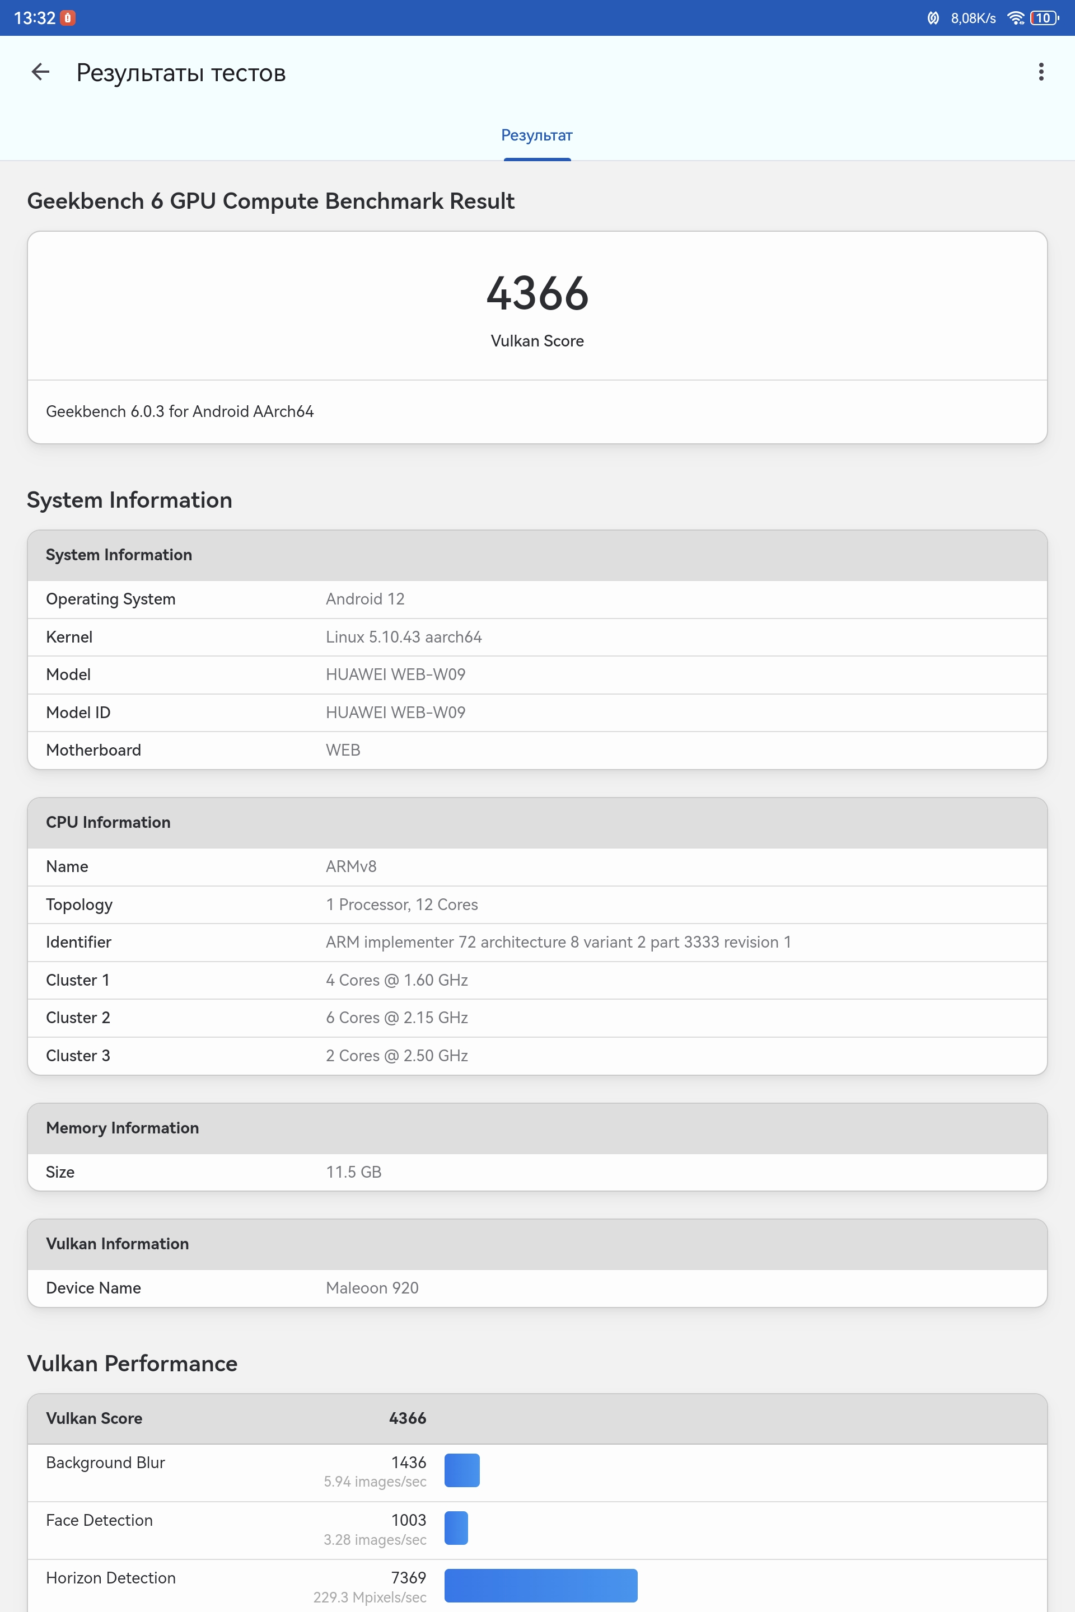Open the three-dot overflow menu
The height and width of the screenshot is (1612, 1075).
1041,72
